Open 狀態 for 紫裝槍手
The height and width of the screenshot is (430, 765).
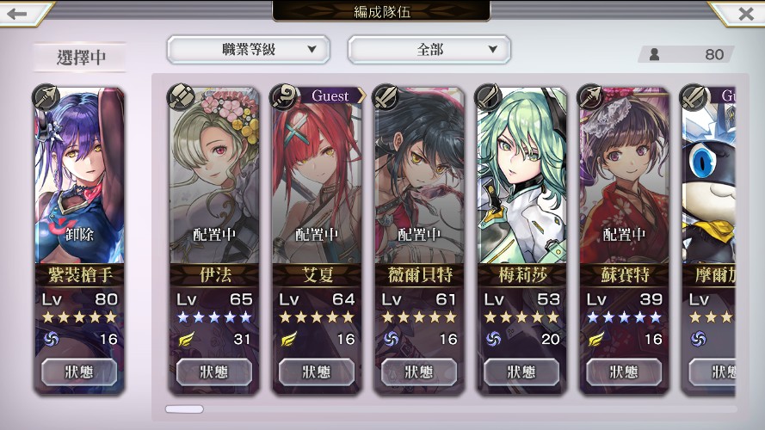79,372
